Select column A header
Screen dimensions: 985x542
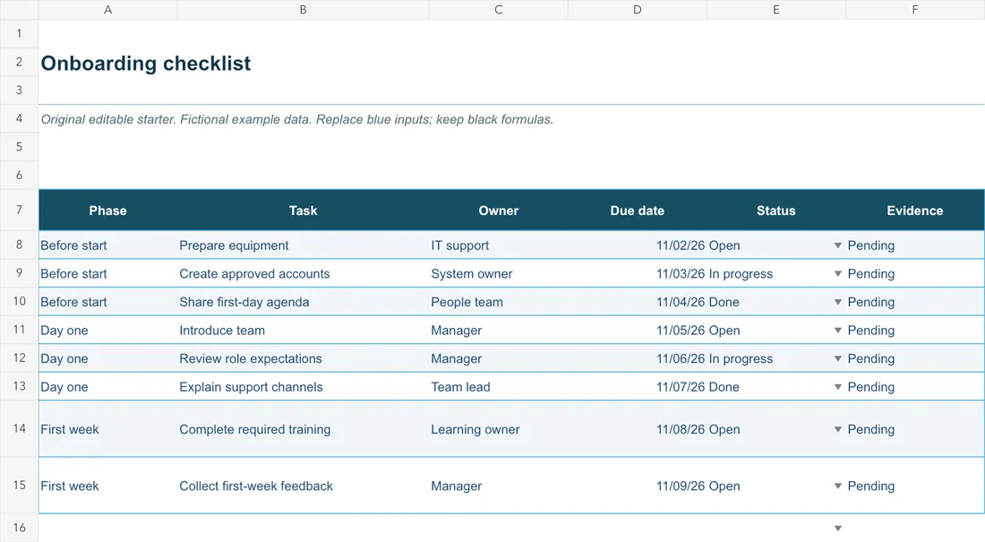tap(108, 10)
